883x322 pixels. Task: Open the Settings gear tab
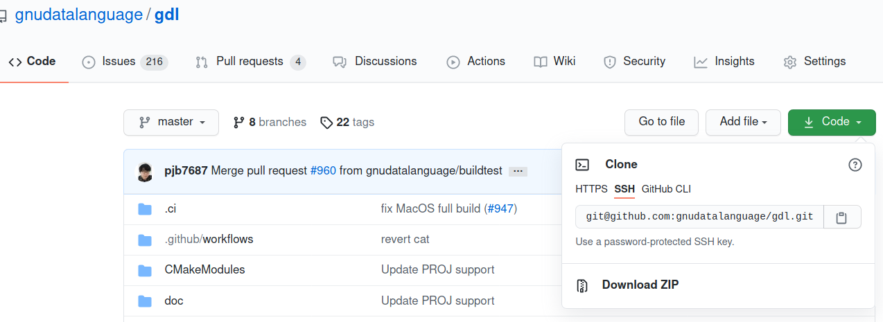(x=814, y=62)
